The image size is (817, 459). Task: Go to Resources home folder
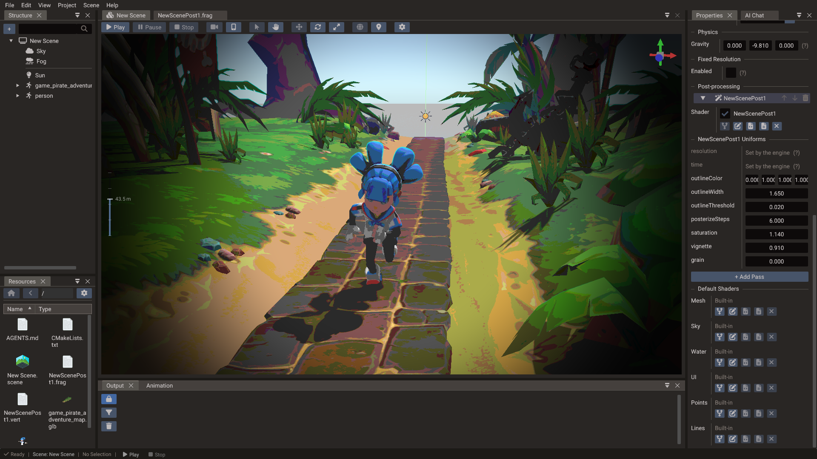(11, 293)
